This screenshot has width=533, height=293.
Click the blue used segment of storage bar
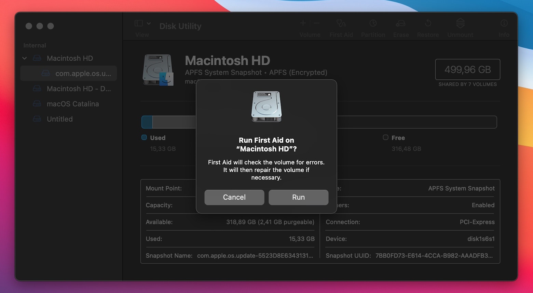coord(147,122)
